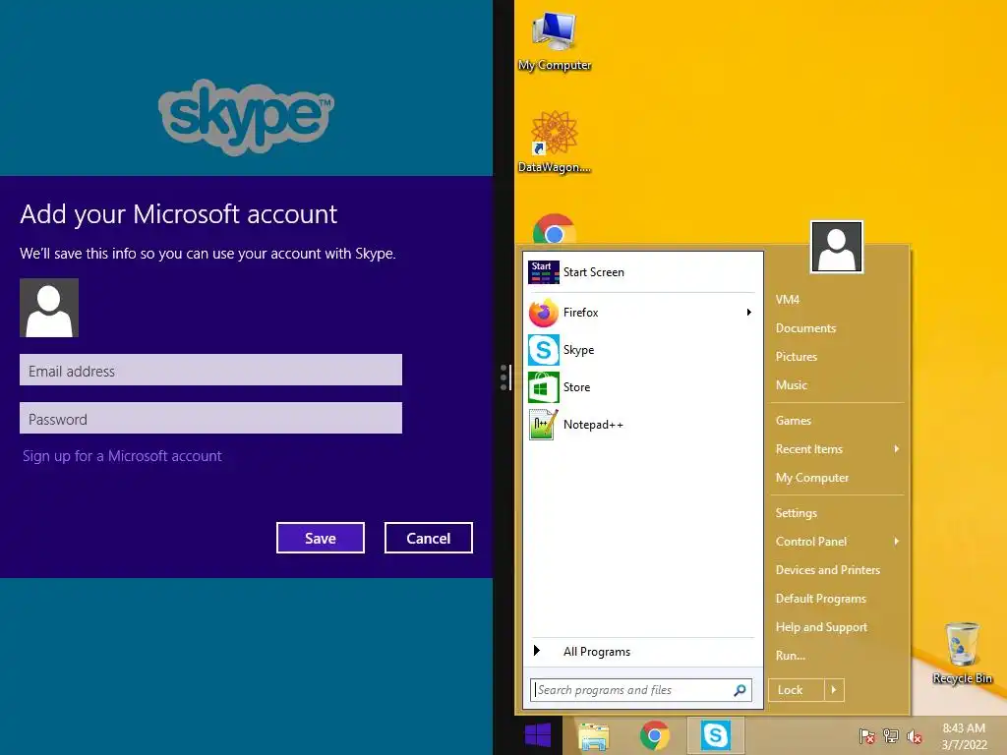Click the Windows Start button in the taskbar

538,735
